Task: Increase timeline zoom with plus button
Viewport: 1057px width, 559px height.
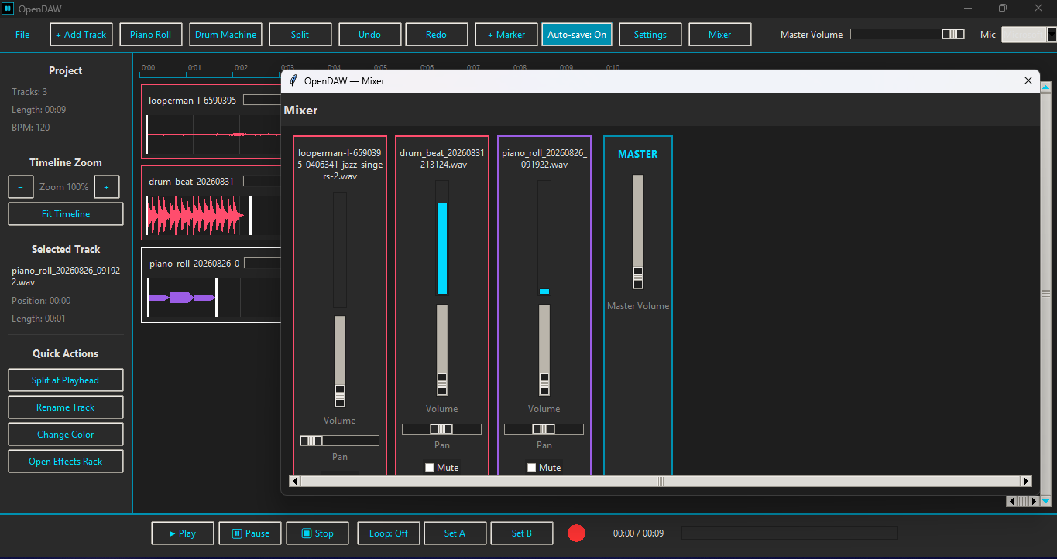Action: 106,187
